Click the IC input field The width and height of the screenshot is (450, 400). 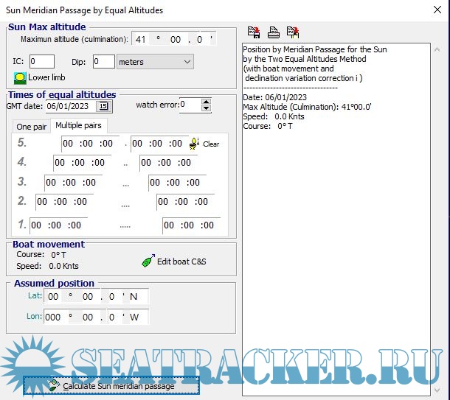coord(41,62)
